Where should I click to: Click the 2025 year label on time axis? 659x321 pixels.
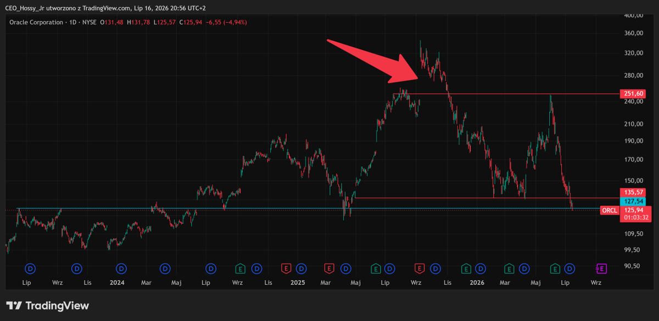[x=298, y=283]
